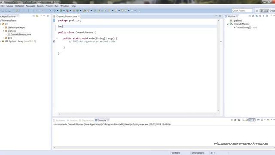Click the TODO task marker in editor margin

point(54,41)
